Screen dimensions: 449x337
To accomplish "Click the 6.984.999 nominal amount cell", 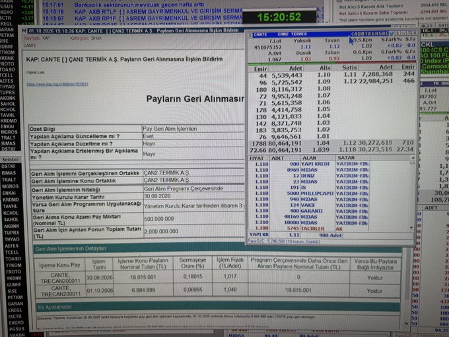I will [143, 290].
